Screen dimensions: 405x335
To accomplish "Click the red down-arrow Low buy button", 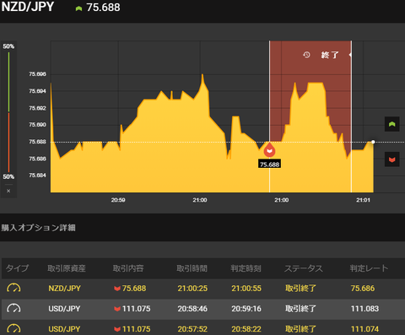I will pyautogui.click(x=392, y=159).
